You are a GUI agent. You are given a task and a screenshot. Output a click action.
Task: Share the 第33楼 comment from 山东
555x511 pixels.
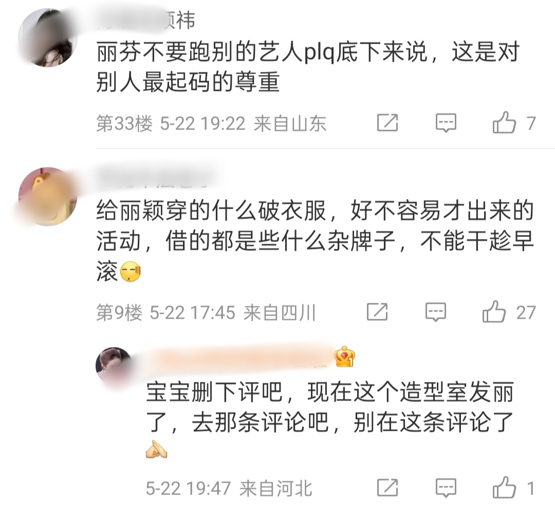(387, 123)
